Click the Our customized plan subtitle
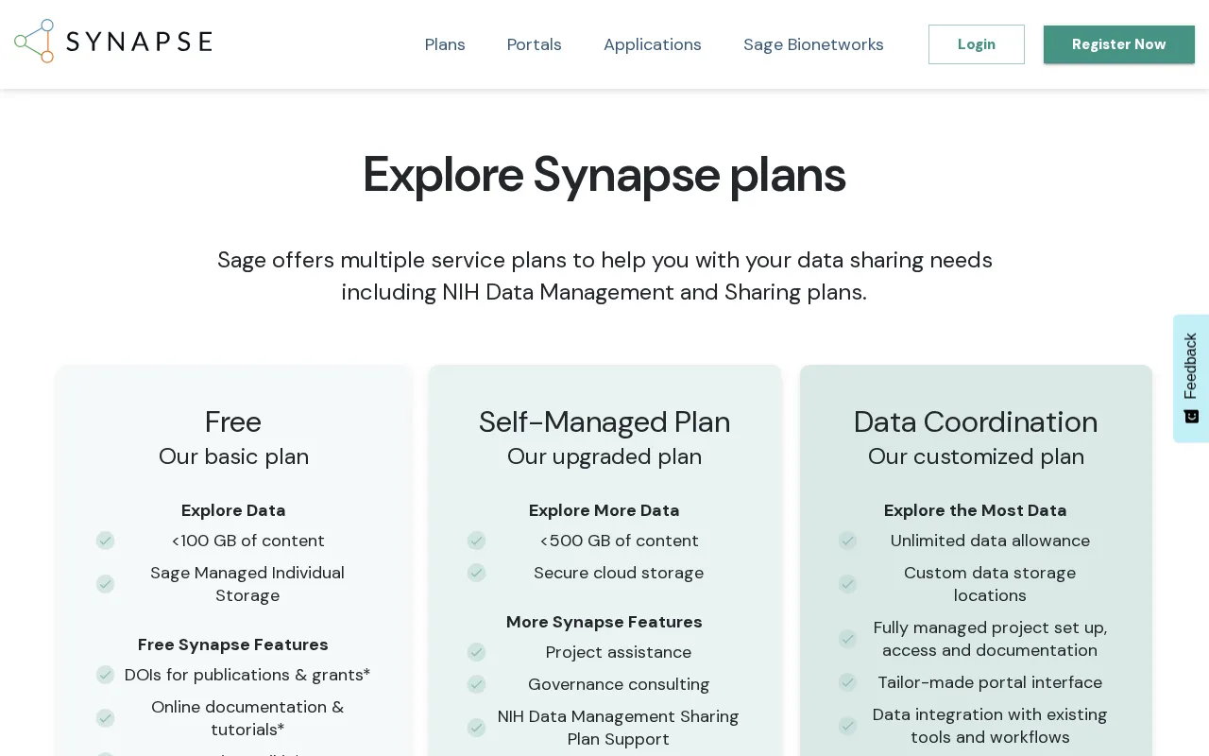1209x756 pixels. (x=976, y=457)
